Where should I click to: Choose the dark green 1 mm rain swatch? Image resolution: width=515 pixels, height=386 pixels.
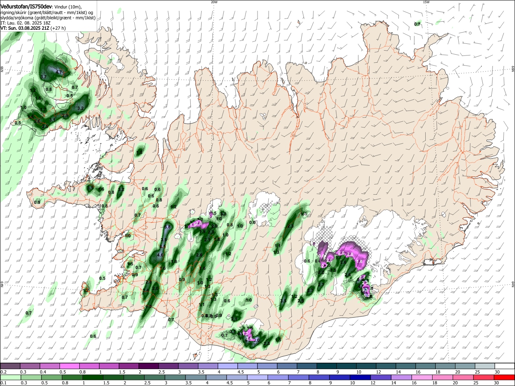point(93,377)
